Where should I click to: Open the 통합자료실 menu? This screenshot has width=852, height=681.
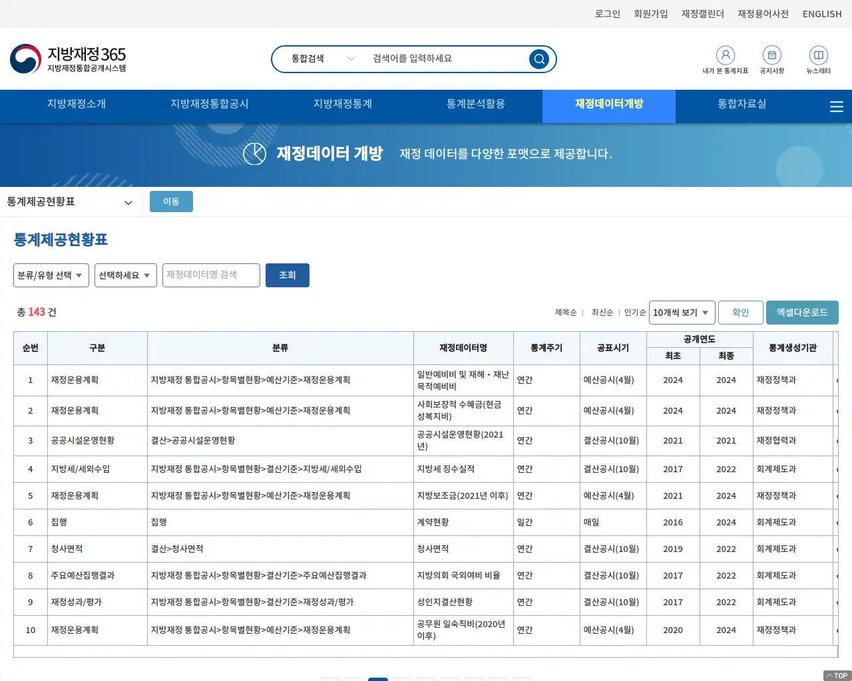742,104
